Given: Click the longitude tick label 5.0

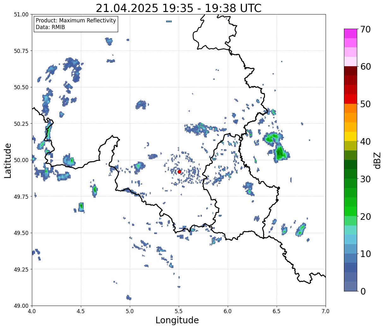Looking at the screenshot, I should pos(130,311).
